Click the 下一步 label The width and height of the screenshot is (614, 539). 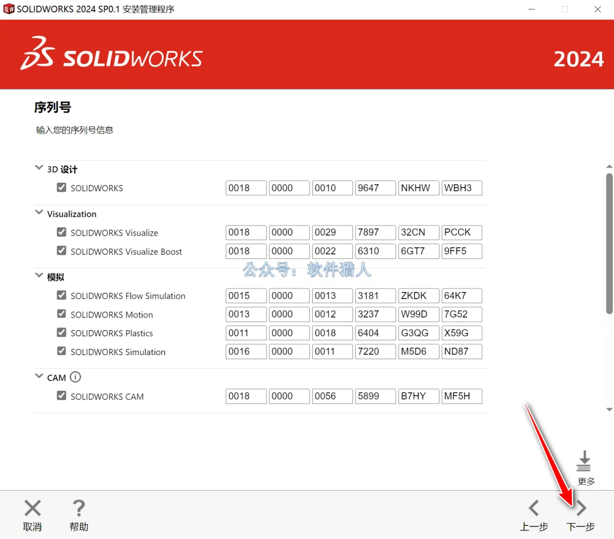tap(580, 527)
